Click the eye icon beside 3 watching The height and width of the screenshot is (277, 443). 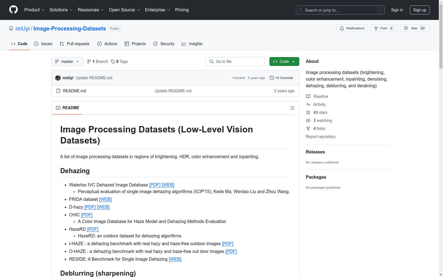308,120
